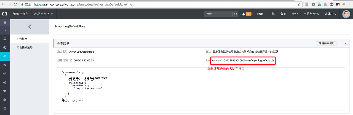Click the URL address bar
353x115 pixels.
tap(161, 4)
